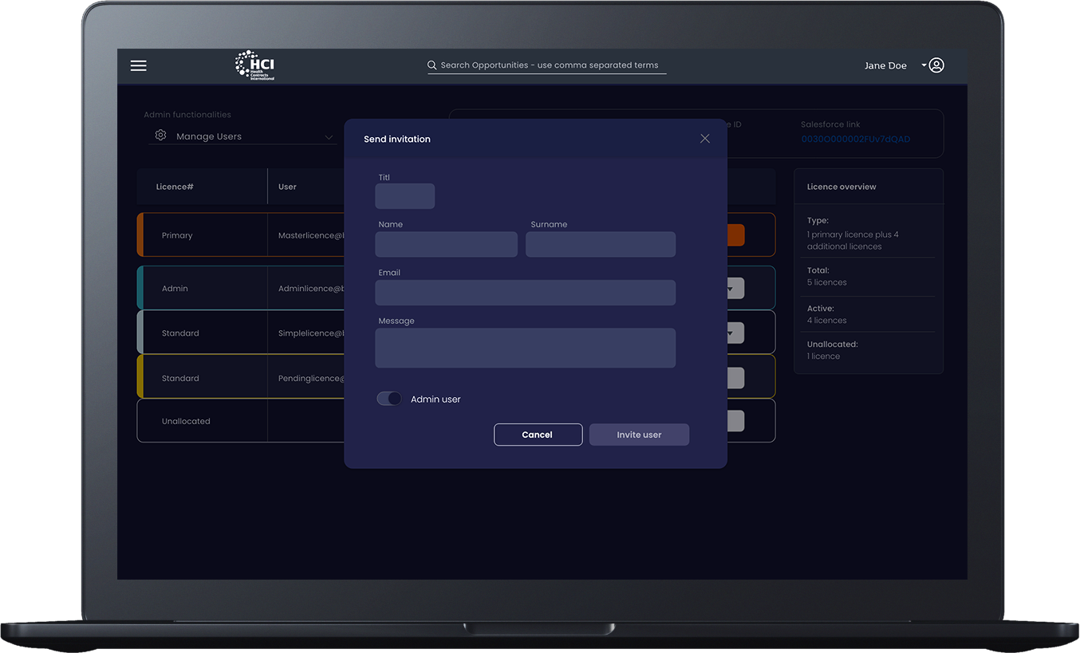Viewport: 1080px width, 653px height.
Task: Toggle the Admin user switch
Action: click(389, 399)
